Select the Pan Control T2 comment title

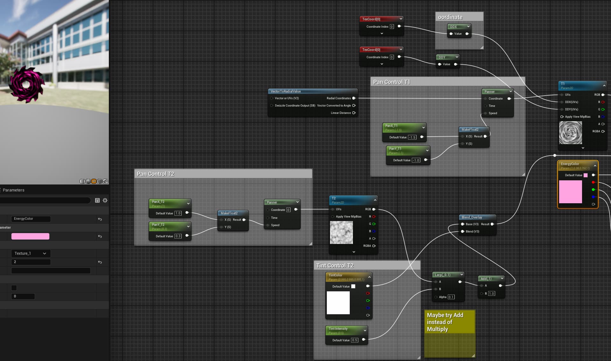pyautogui.click(x=155, y=174)
